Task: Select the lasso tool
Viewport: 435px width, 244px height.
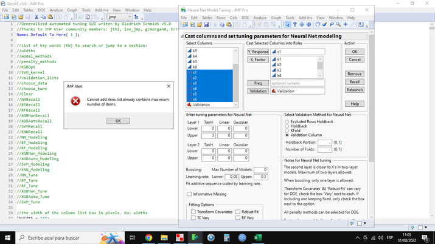Action: 332,25
